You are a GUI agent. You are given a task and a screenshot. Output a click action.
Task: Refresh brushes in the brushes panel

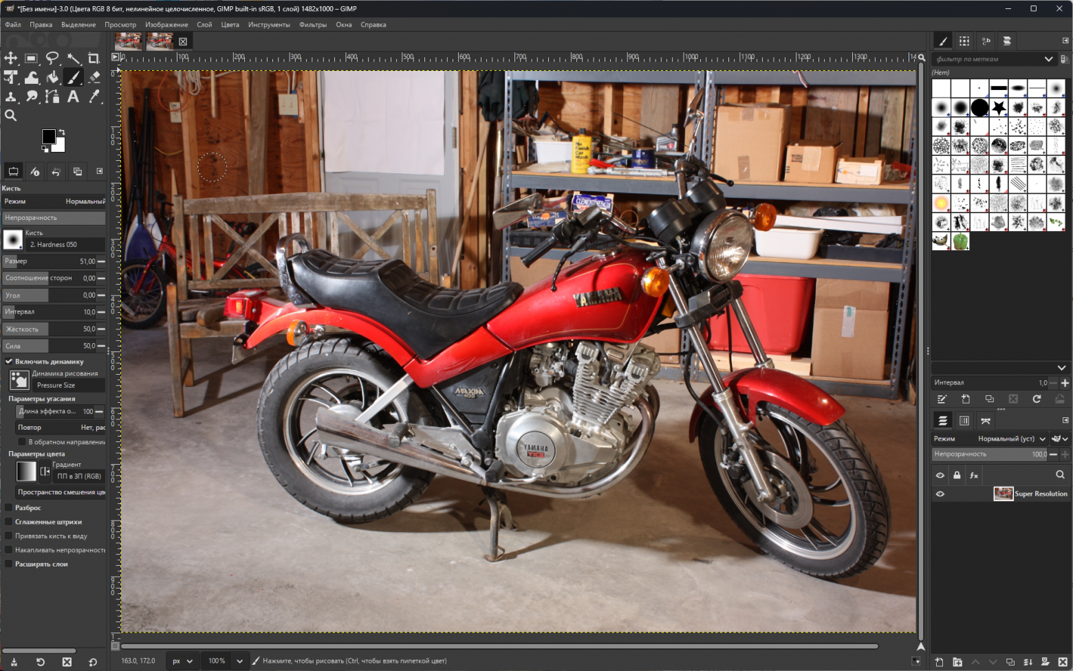pyautogui.click(x=1037, y=399)
